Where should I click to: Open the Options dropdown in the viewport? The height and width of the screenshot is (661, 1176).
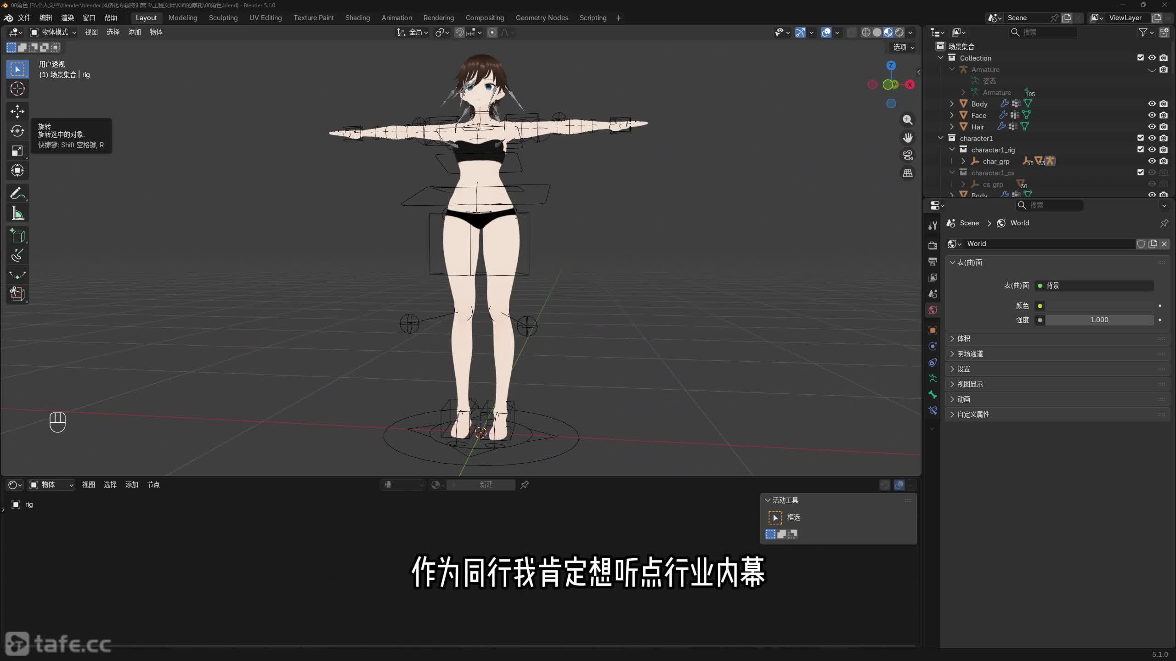click(904, 47)
